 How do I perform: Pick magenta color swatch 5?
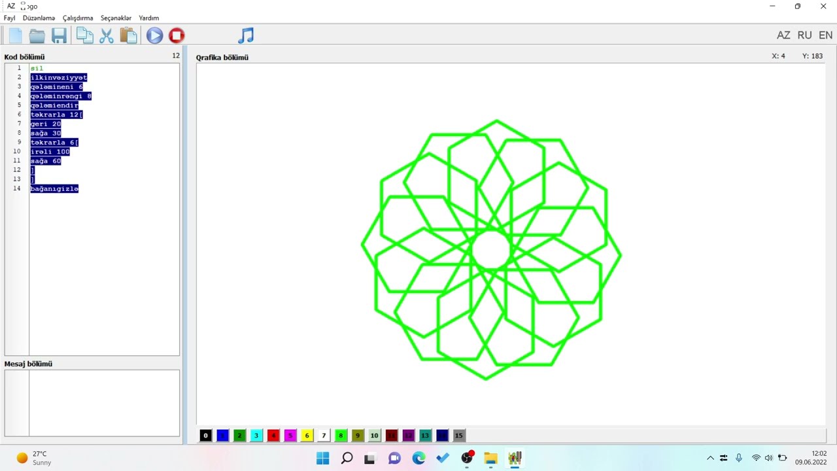coord(290,435)
